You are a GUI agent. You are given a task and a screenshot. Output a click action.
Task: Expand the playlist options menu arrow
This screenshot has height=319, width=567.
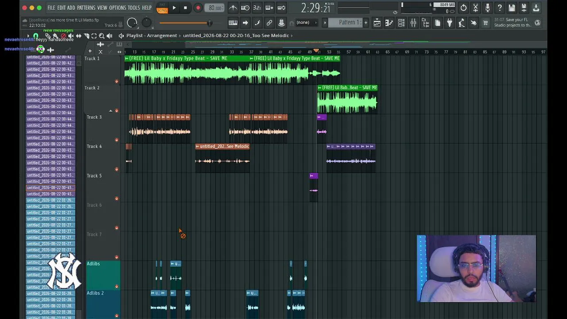pyautogui.click(x=28, y=35)
